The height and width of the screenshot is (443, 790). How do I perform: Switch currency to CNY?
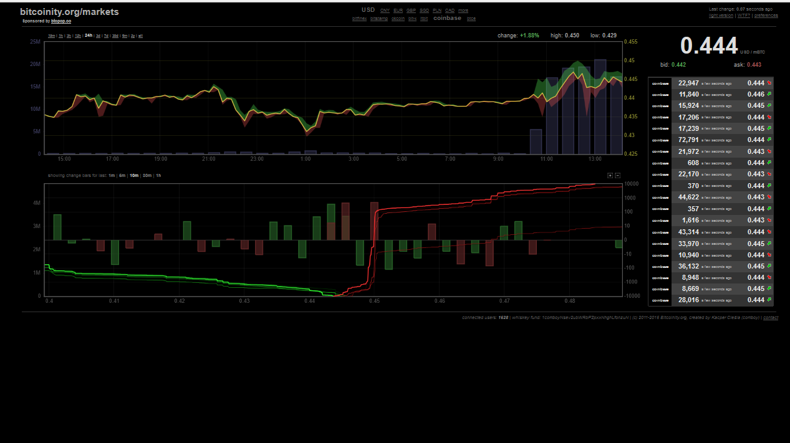(385, 11)
